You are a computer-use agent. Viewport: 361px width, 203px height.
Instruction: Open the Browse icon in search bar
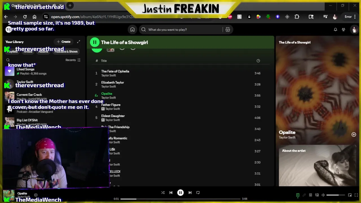click(x=228, y=30)
